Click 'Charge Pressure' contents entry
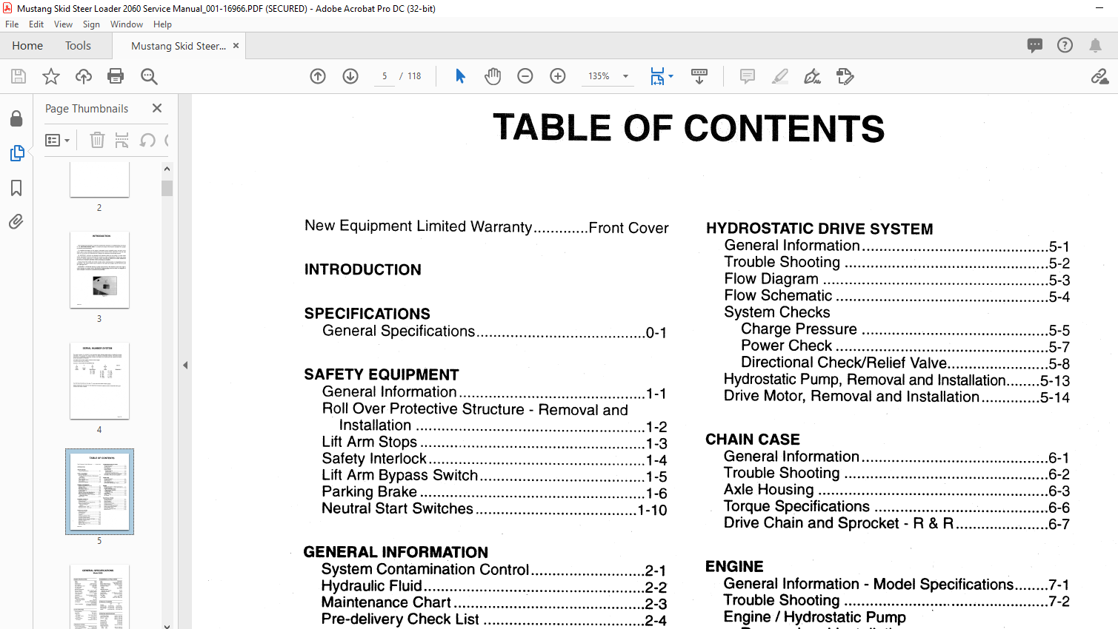 [905, 329]
